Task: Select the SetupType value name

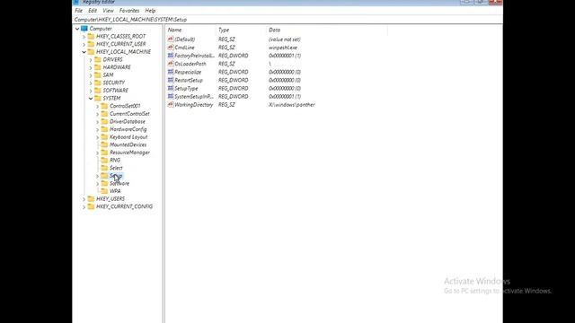Action: point(186,89)
